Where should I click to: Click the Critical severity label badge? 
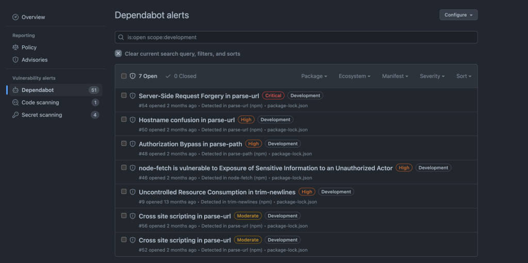point(273,95)
